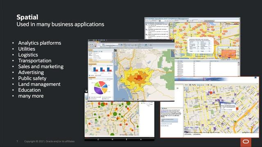Viewport: 262px width, 147px height.
Task: Select the "Sales and marketing" bullet
Action: [x=41, y=67]
